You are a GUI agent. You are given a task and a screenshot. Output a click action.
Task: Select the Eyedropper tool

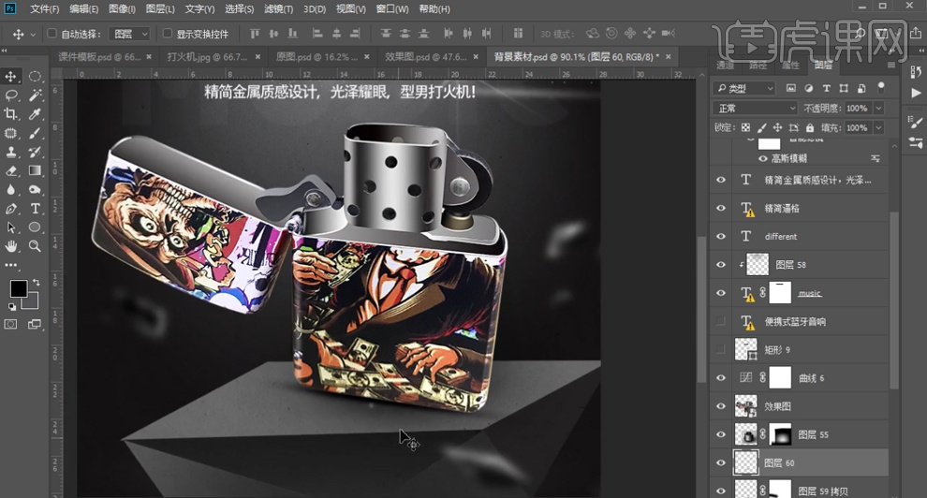pos(35,114)
